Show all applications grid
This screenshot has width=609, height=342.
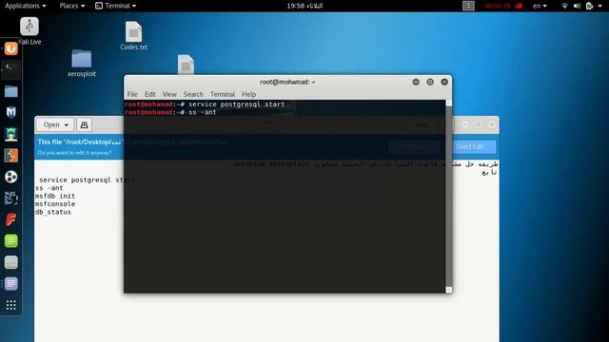pos(10,305)
